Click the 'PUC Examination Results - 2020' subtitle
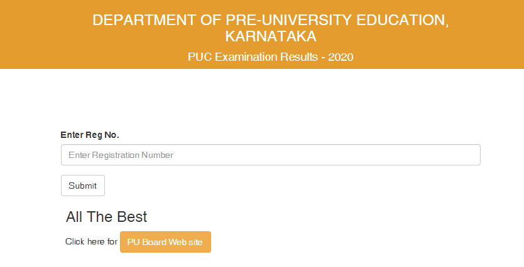The width and height of the screenshot is (524, 267). (x=270, y=57)
